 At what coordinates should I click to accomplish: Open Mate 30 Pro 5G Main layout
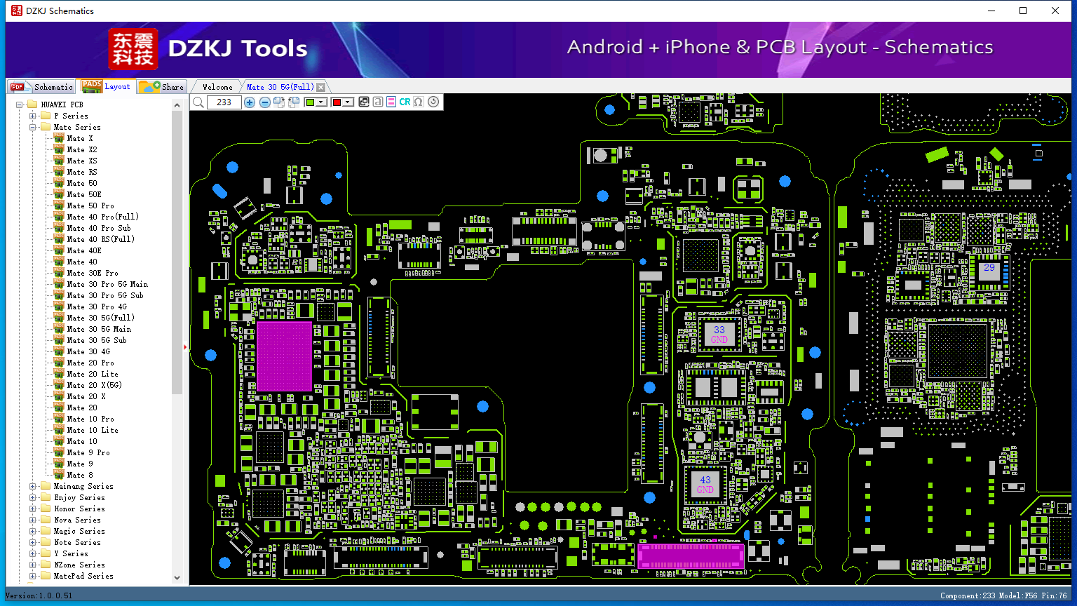coord(107,284)
